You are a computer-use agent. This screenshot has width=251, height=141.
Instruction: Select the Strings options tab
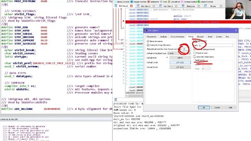pyautogui.click(x=191, y=36)
